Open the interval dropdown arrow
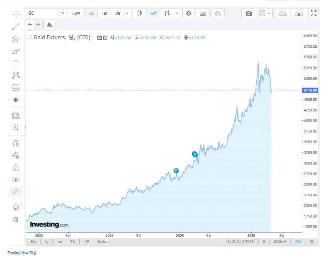 pyautogui.click(x=127, y=13)
